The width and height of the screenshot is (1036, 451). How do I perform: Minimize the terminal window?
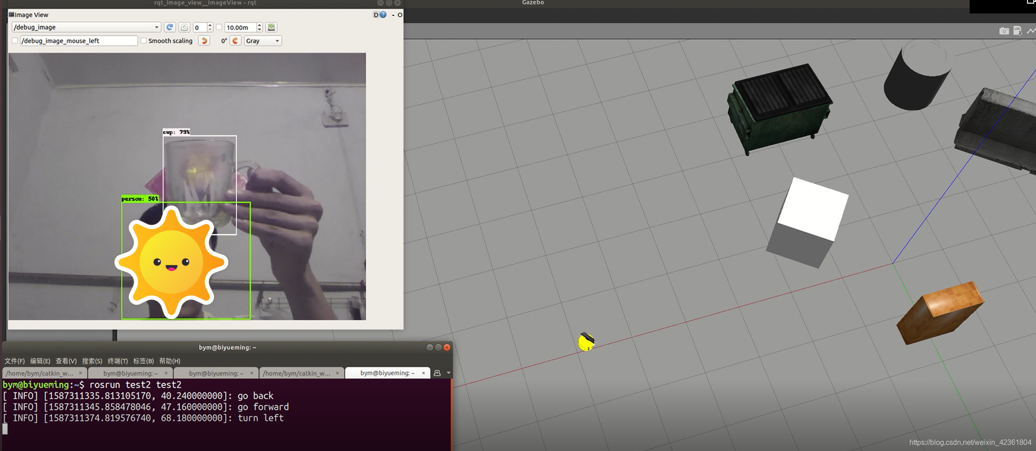click(x=430, y=347)
